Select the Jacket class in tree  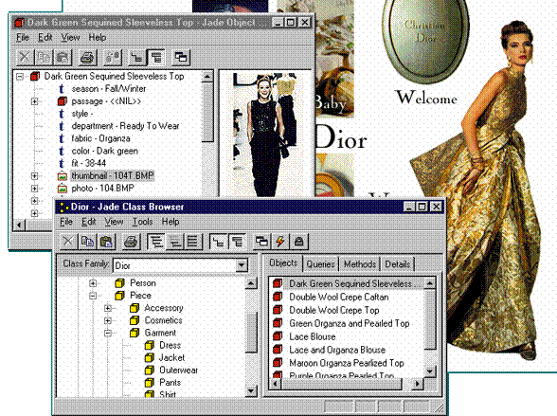171,358
